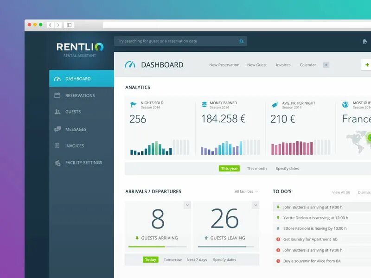
Task: Click View All (9) to-dos link
Action: click(x=341, y=192)
